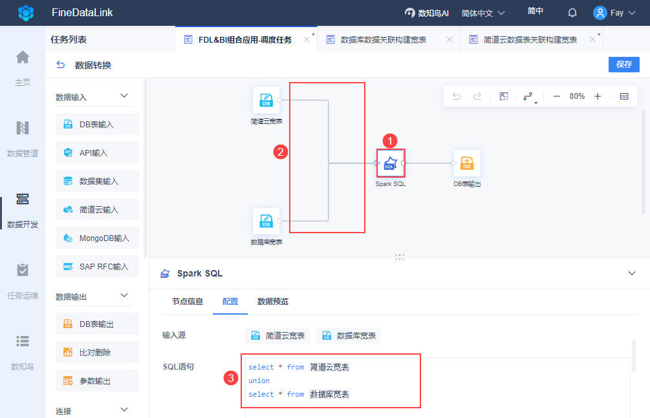
Task: Collapse the 数据输入 section
Action: (x=124, y=96)
